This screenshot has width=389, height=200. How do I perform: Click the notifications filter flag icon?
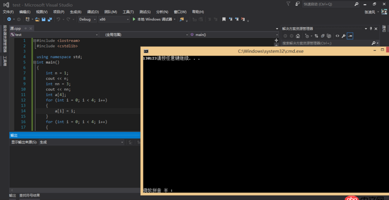click(288, 4)
